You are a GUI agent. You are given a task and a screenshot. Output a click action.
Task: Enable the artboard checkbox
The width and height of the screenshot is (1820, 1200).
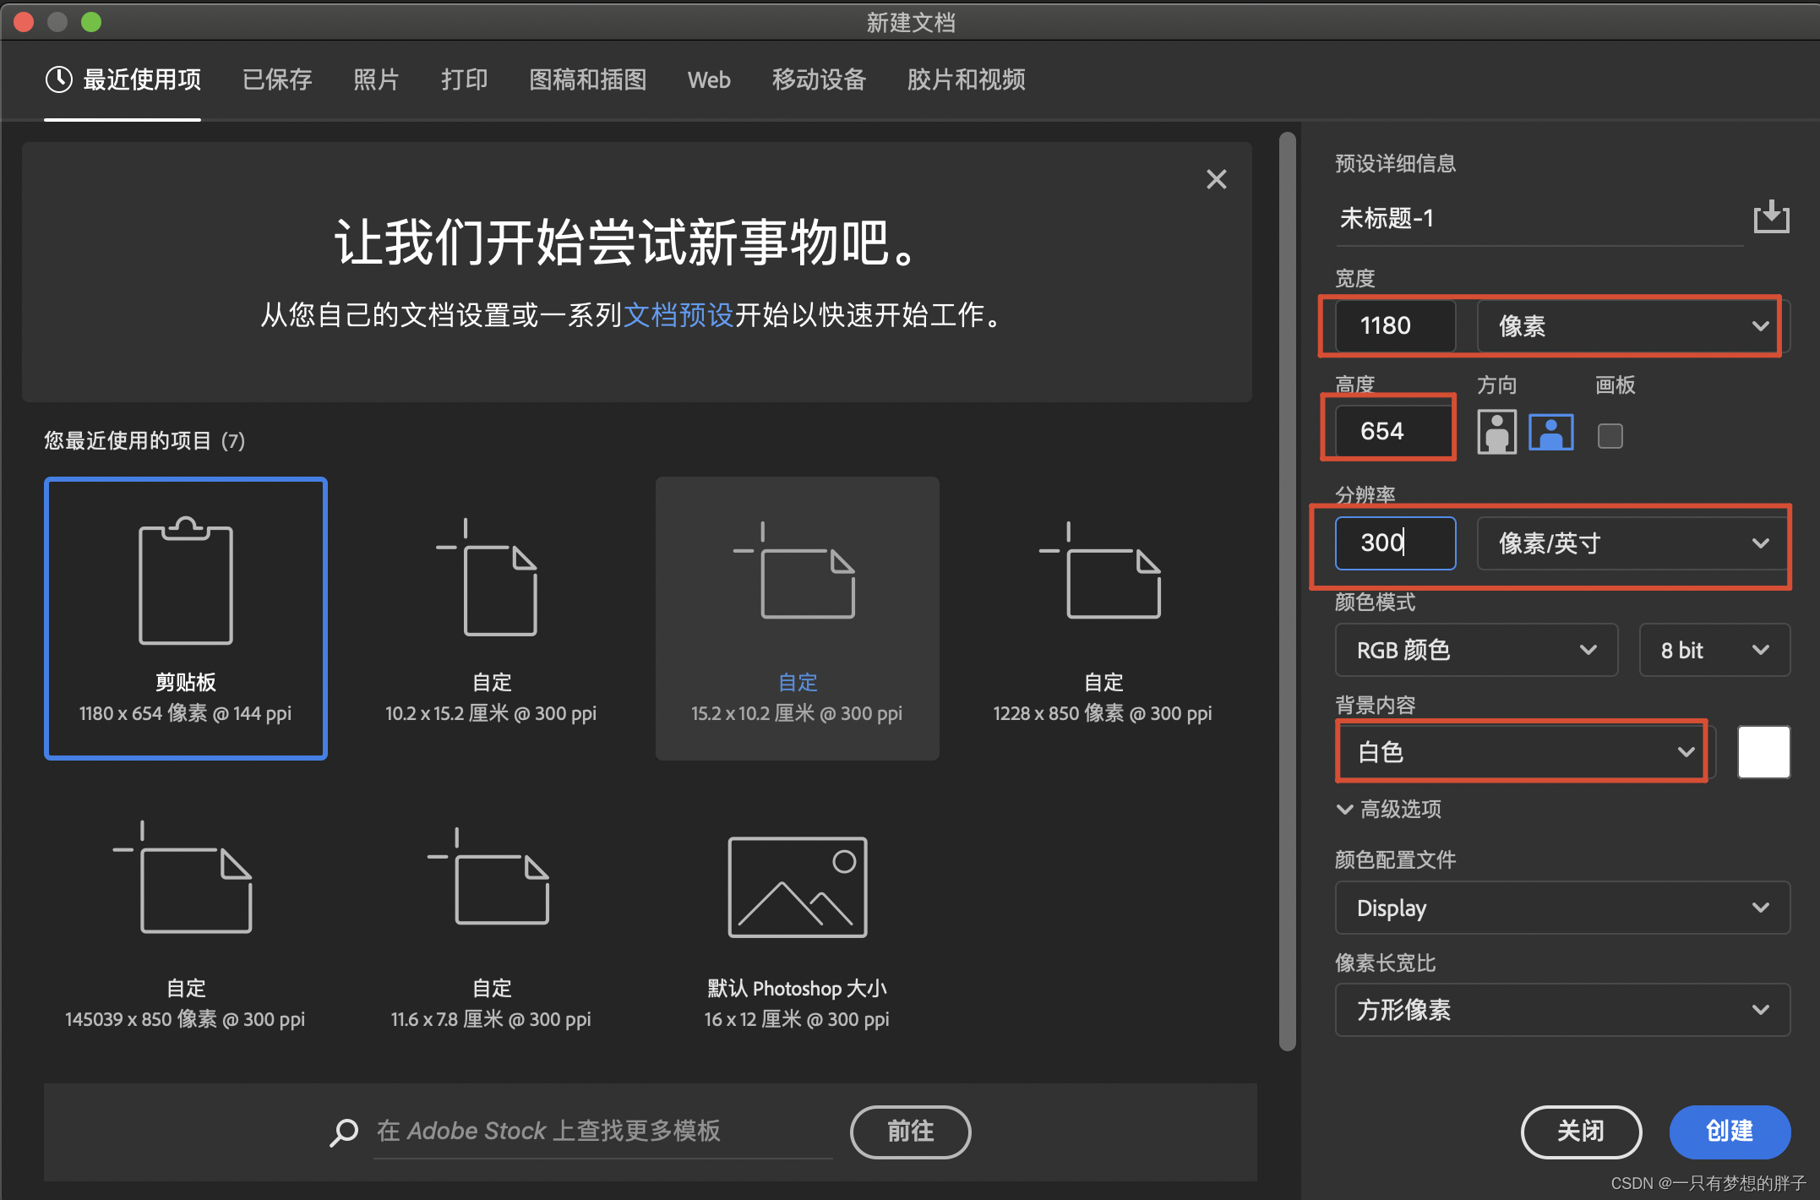pyautogui.click(x=1610, y=436)
